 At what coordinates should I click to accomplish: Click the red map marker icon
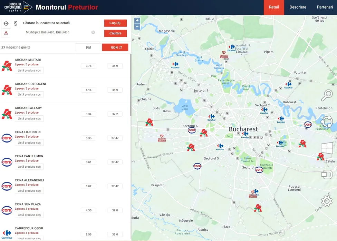[x=6, y=33]
